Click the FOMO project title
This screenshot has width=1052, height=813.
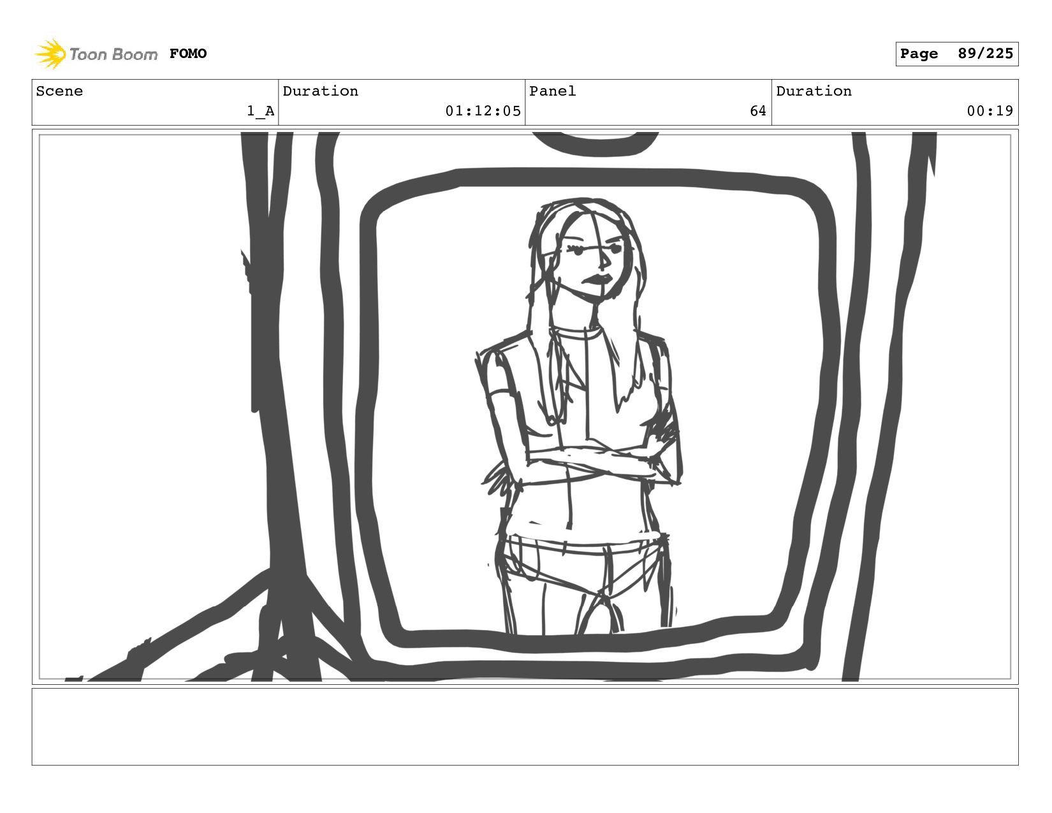point(188,54)
